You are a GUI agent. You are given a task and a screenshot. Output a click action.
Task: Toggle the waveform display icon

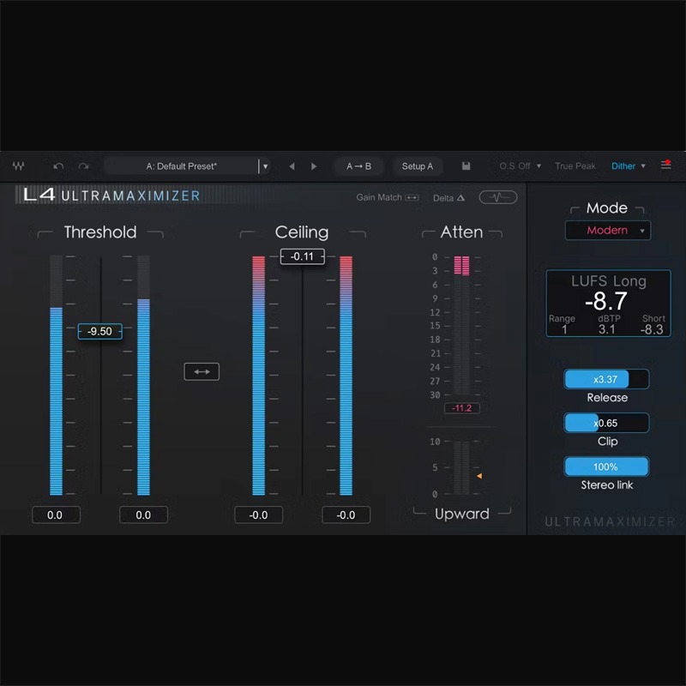498,197
